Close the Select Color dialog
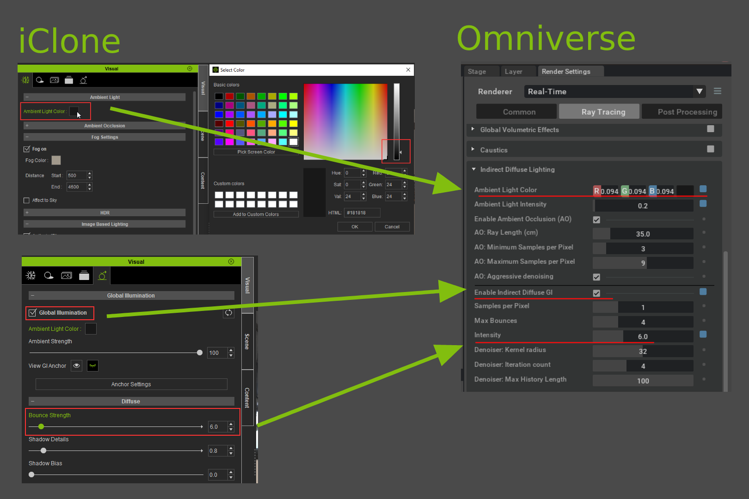The image size is (749, 499). coord(408,70)
